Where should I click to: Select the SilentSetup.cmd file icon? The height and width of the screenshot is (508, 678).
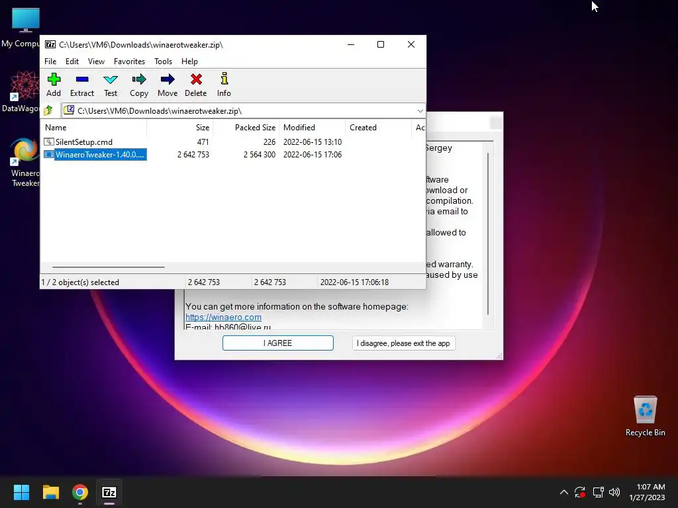(49, 142)
